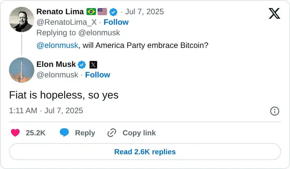This screenshot has width=290, height=169.
Task: Open Elon Musk's rocket profile picture
Action: [x=22, y=70]
